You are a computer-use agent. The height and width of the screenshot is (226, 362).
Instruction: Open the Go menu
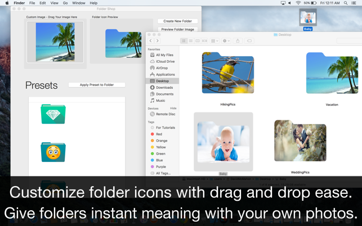[65, 3]
